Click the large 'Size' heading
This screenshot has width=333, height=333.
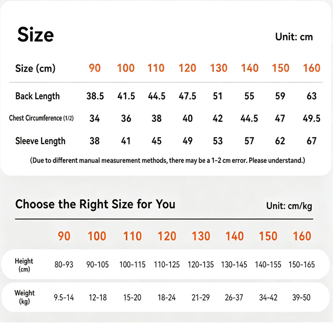[x=35, y=35]
